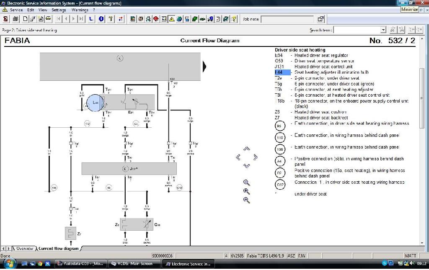Open the Search term dropdown arrow
The image size is (429, 270).
point(383,30)
